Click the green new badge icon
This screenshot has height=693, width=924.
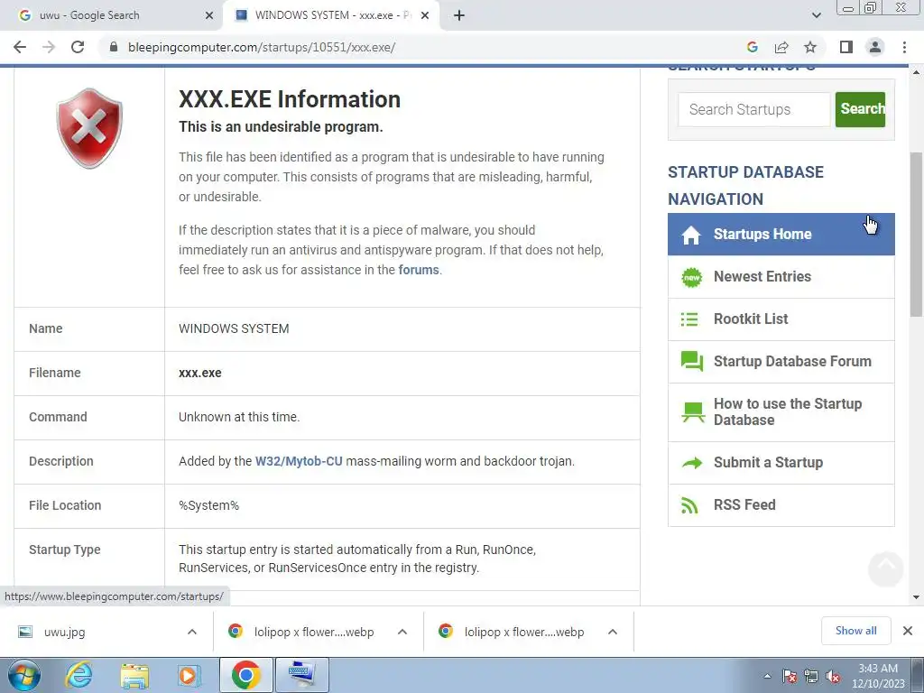[x=692, y=277]
